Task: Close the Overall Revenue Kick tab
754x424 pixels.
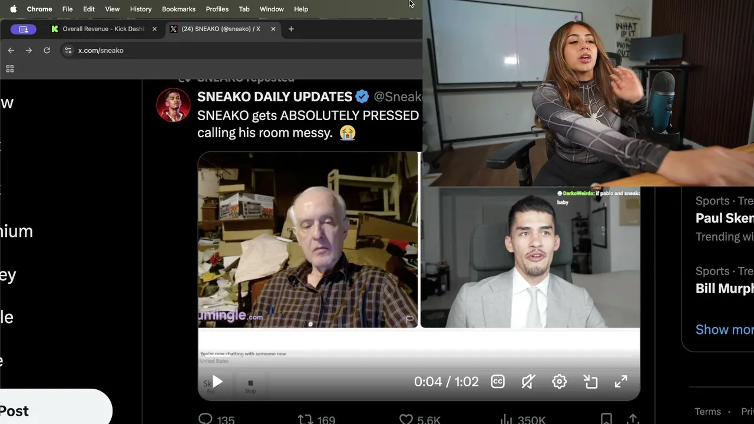Action: (155, 29)
